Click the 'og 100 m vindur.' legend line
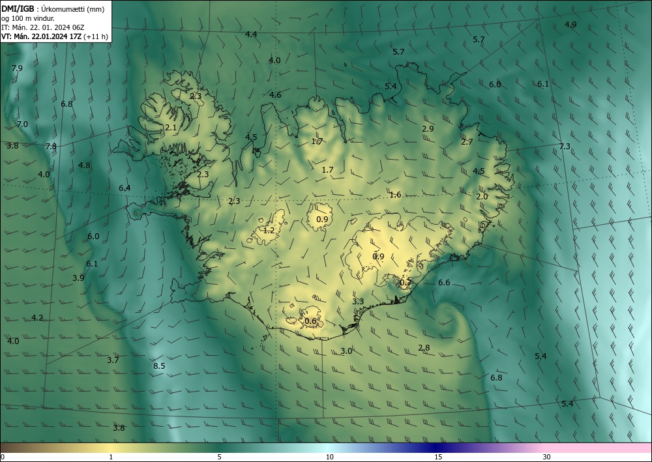 (x=28, y=18)
